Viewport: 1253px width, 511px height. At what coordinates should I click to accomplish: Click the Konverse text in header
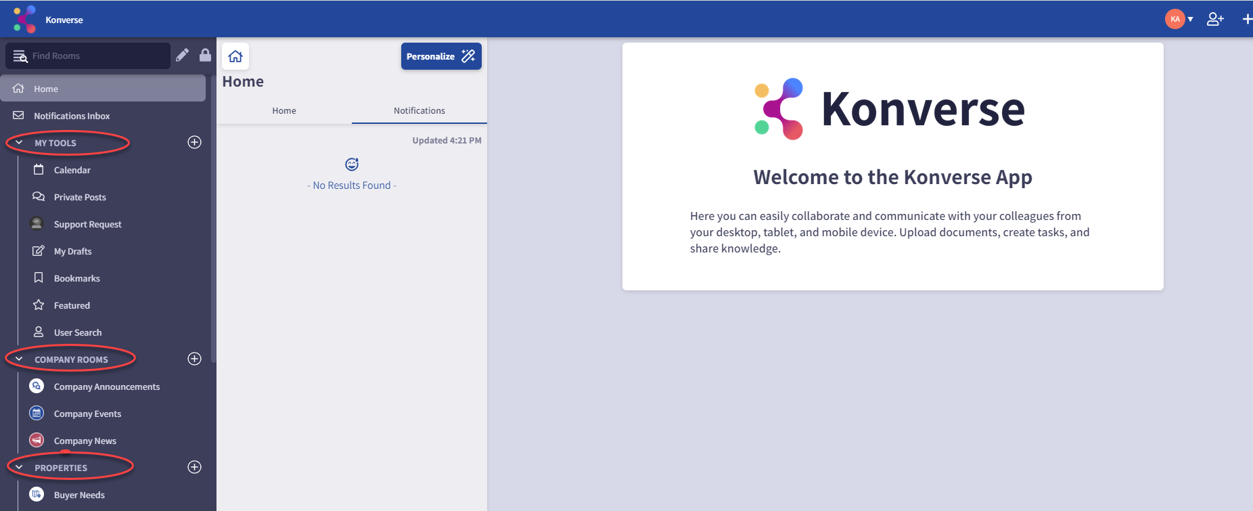(64, 20)
